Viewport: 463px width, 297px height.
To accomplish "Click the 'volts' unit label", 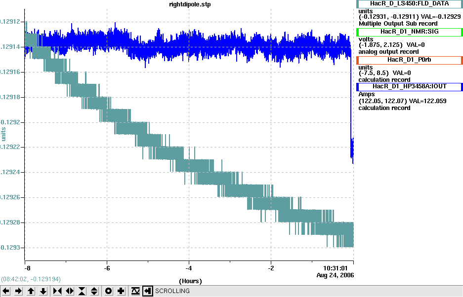I will (x=366, y=39).
